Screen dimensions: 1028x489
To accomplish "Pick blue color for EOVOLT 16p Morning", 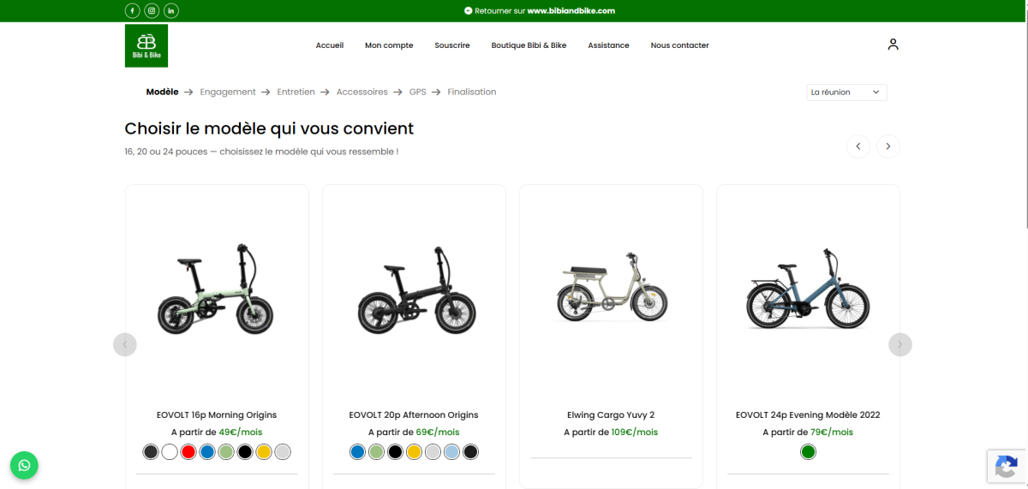I will 207,451.
